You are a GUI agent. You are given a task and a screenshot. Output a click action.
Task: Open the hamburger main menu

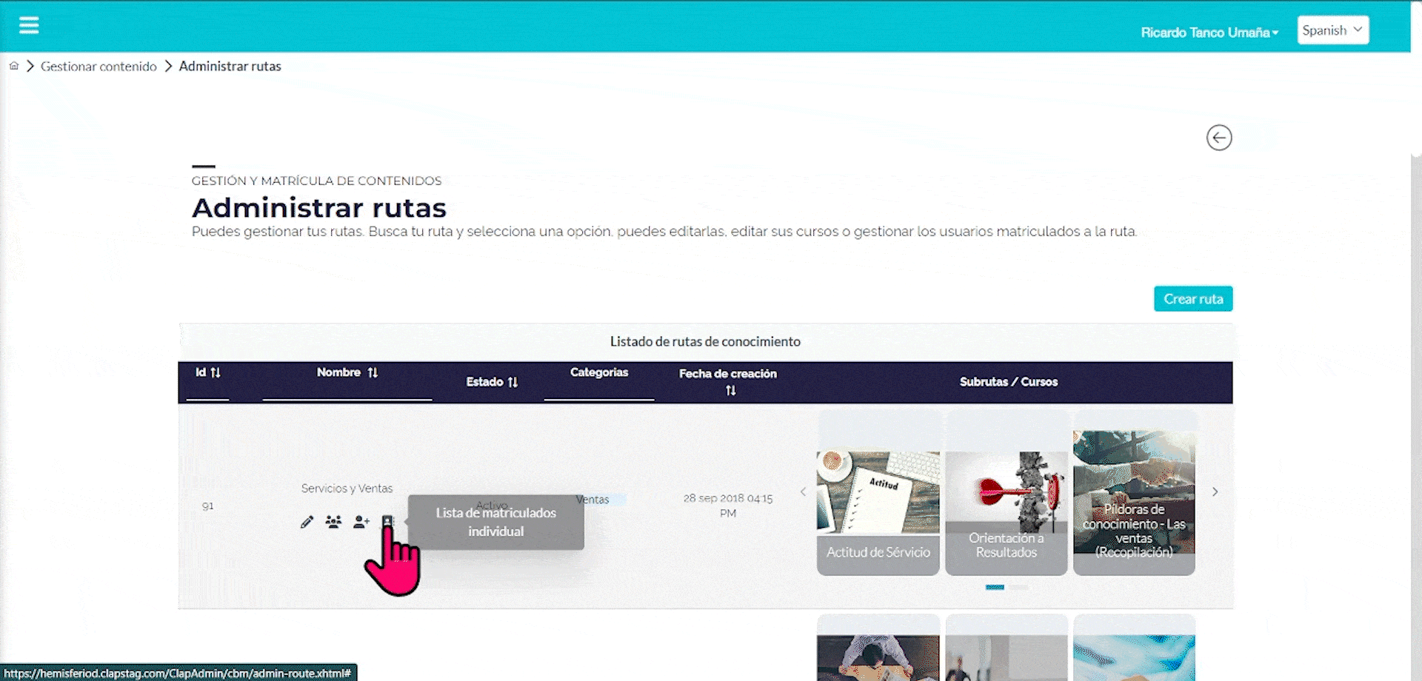[x=29, y=26]
